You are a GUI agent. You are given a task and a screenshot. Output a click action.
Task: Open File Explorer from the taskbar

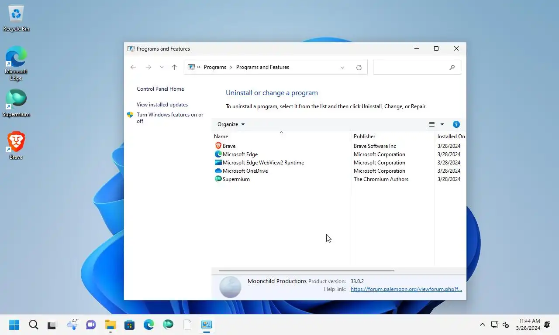click(x=110, y=325)
